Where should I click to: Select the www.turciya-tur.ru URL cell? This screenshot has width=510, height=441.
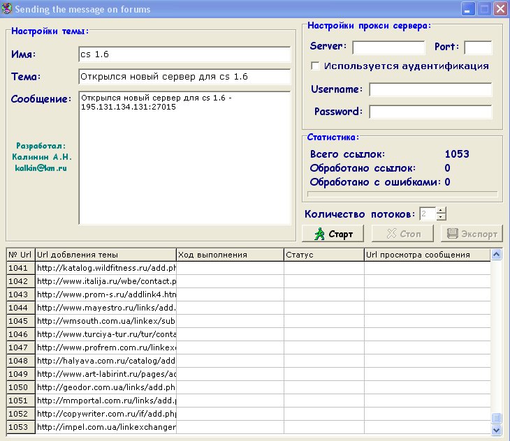[x=105, y=334]
